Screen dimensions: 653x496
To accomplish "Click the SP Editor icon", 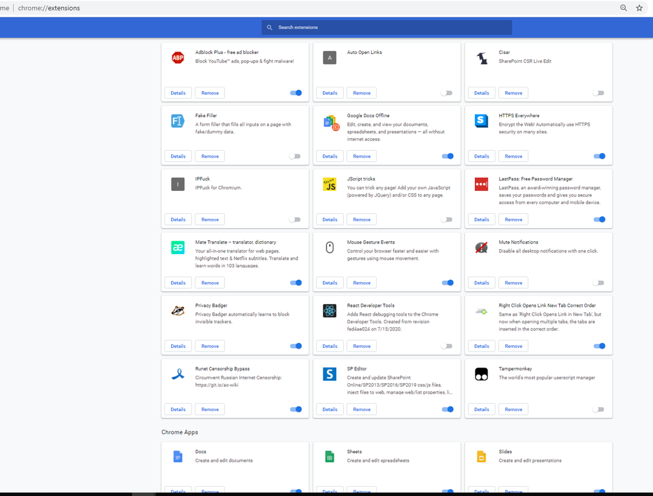I will (330, 374).
